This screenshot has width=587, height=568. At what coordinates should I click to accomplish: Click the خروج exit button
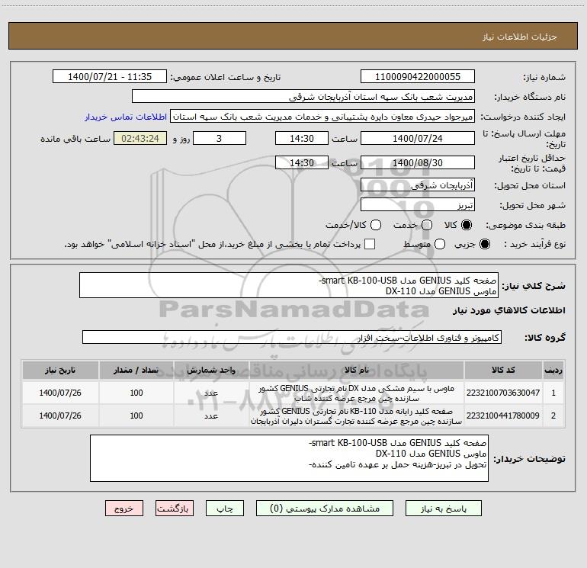point(124,509)
